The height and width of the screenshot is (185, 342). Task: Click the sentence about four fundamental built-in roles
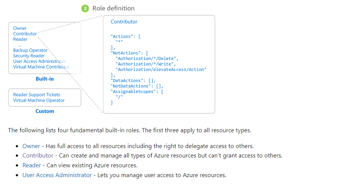click(130, 130)
